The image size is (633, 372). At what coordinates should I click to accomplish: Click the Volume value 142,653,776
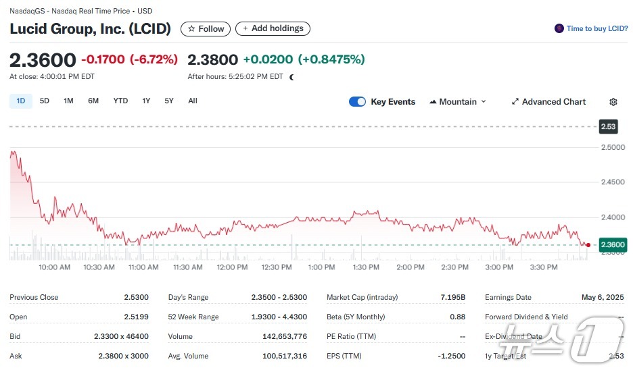(285, 336)
